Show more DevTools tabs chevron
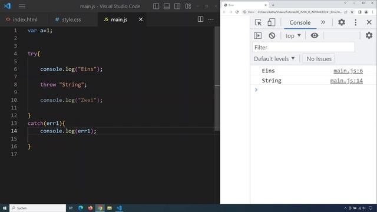 point(323,22)
